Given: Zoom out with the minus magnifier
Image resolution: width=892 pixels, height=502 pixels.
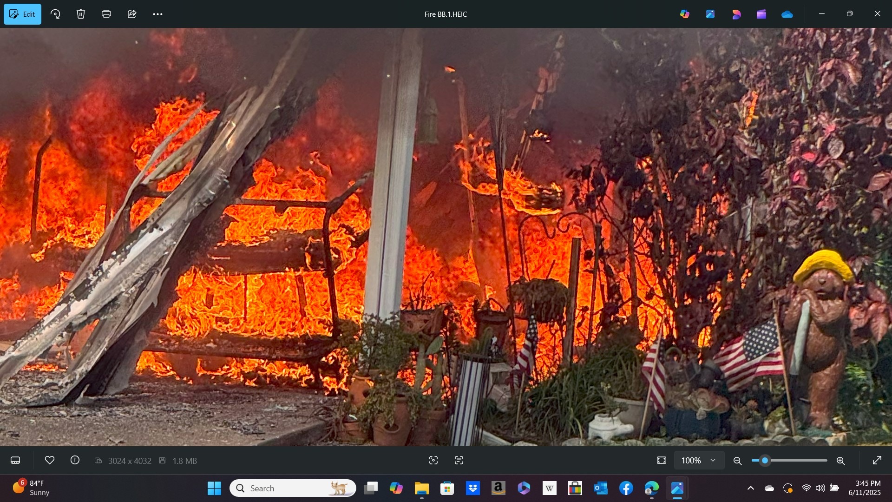Looking at the screenshot, I should click(737, 461).
